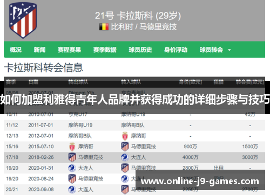Click the 马德里竞技 link in 15/16 row
This screenshot has height=195, width=270.
(x=144, y=147)
